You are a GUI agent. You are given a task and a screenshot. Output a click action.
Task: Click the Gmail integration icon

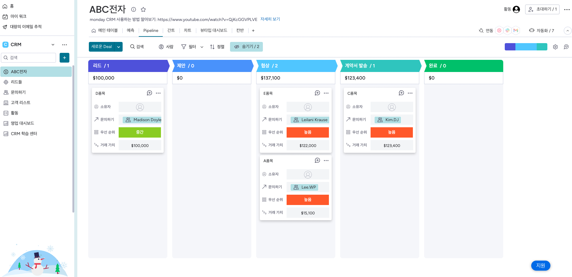click(x=515, y=30)
